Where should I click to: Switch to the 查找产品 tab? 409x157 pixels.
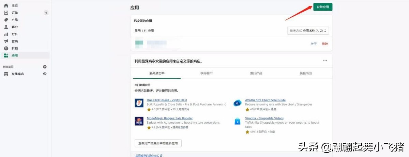tap(256, 73)
